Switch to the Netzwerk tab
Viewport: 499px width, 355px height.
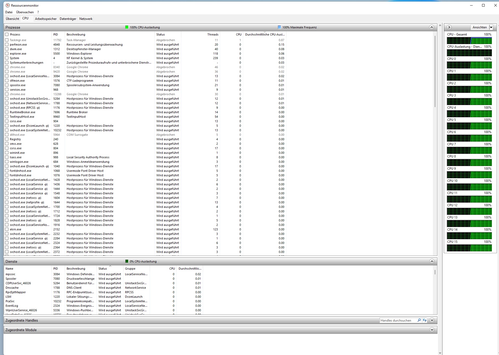(x=86, y=19)
